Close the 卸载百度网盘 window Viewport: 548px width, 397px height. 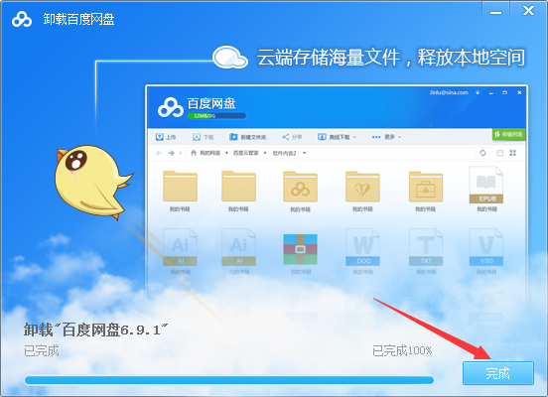(x=528, y=11)
